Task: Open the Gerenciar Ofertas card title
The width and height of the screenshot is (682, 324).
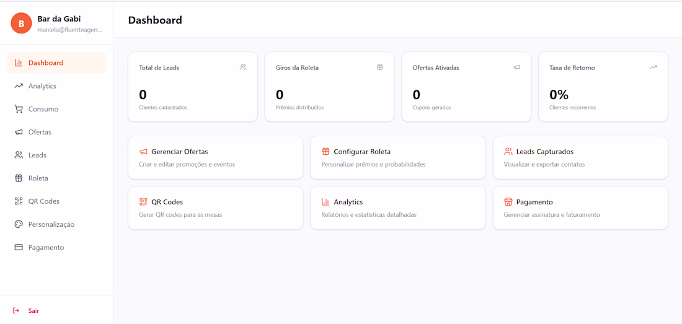Action: pyautogui.click(x=180, y=152)
